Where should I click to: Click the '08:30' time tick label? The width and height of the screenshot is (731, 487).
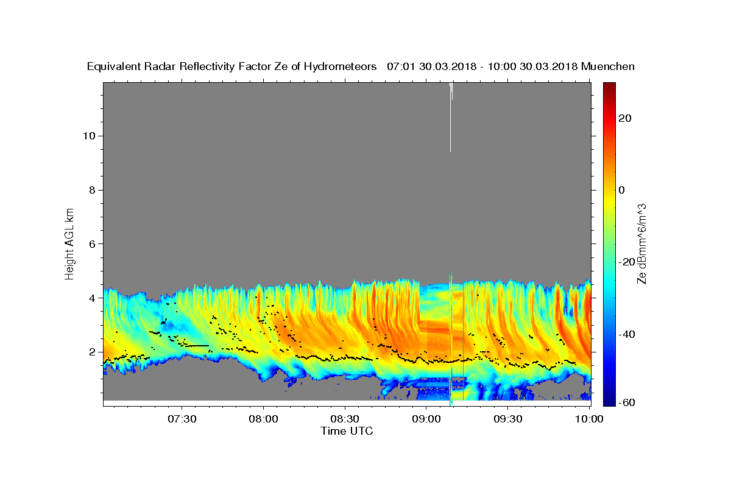345,419
